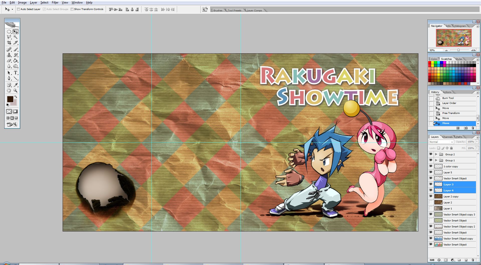Select the Eraser tool
Viewport: 481px width, 265px height.
(9, 61)
